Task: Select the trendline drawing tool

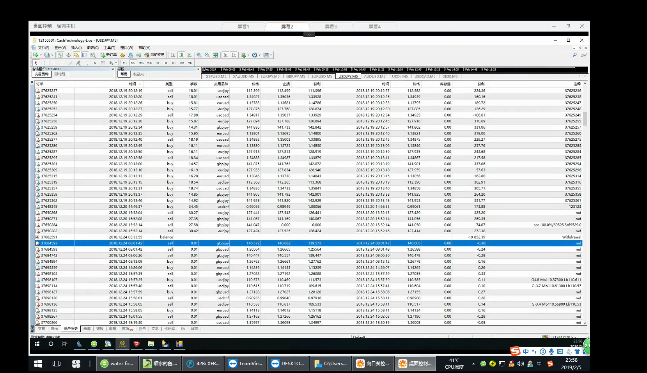Action: click(70, 63)
